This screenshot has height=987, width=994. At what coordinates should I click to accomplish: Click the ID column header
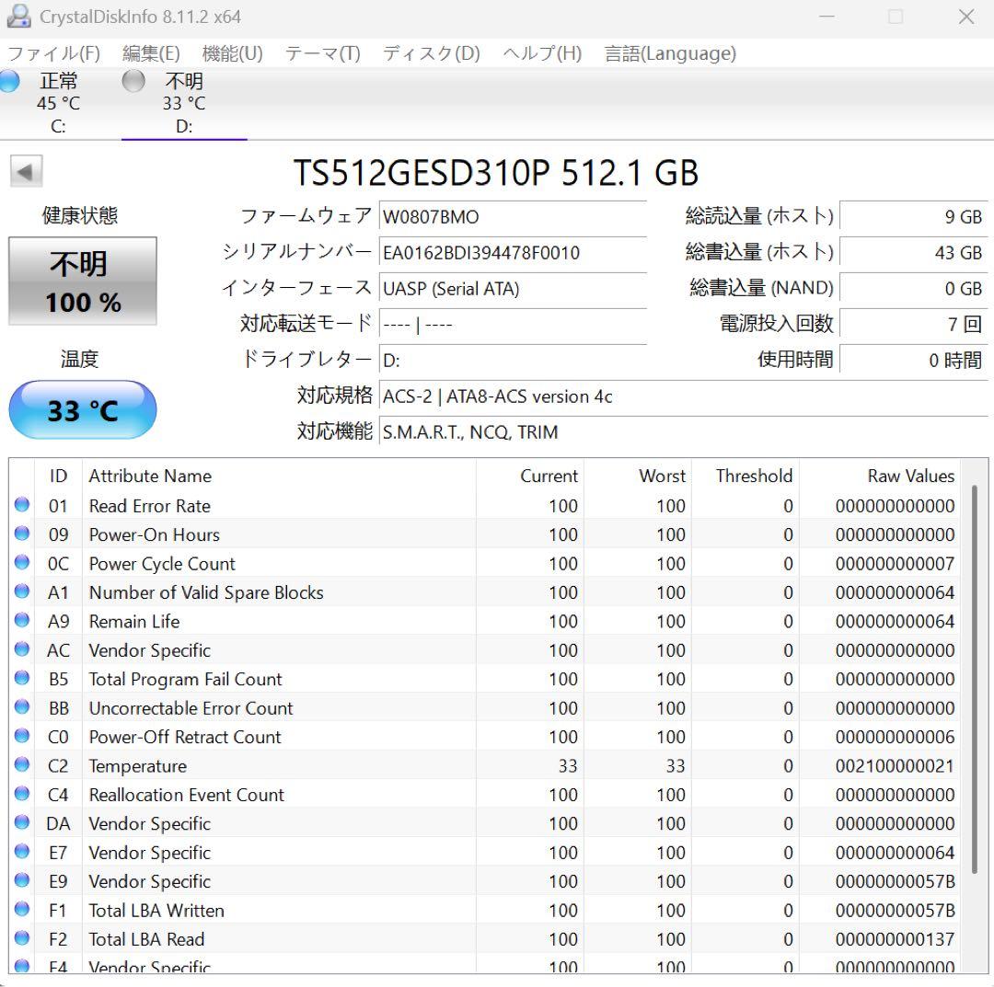(x=58, y=476)
